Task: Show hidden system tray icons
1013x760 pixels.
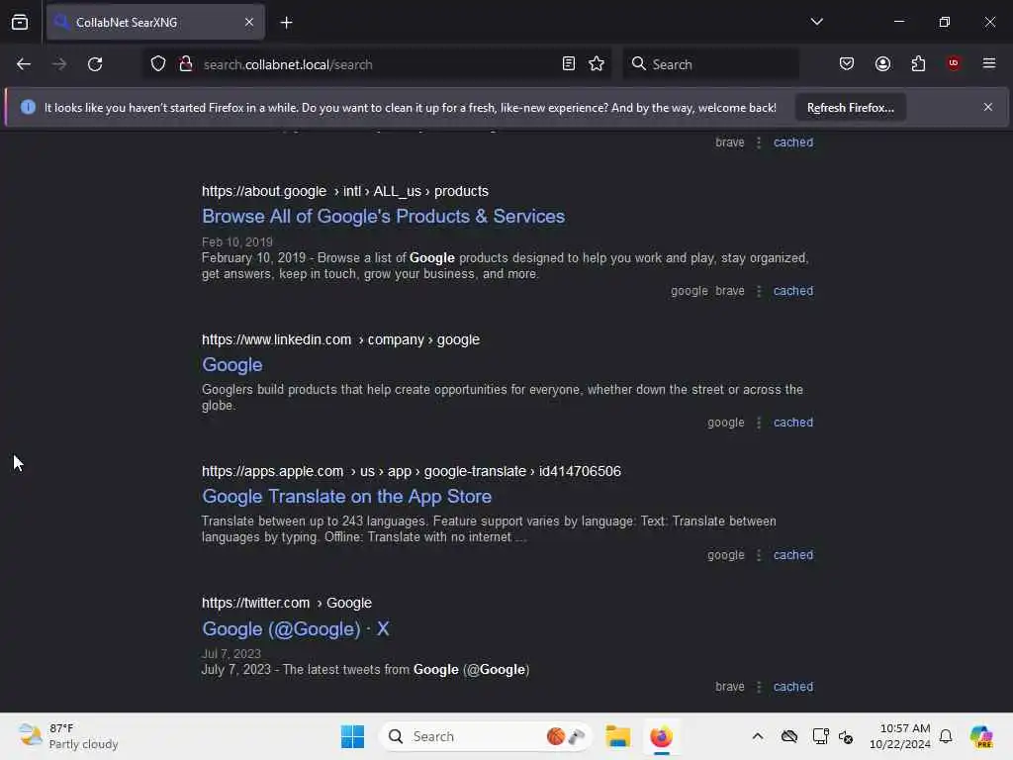Action: [x=758, y=736]
